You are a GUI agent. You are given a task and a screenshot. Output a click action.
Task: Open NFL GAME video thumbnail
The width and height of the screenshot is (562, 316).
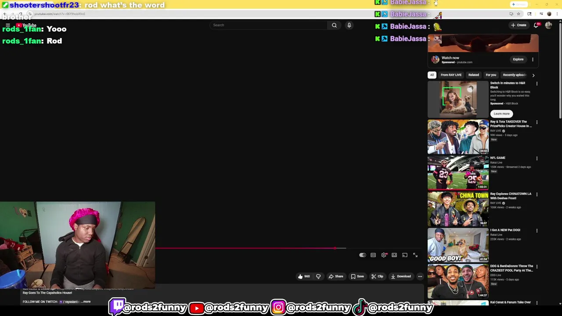point(458,173)
